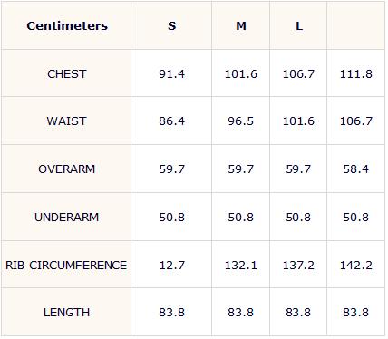Click the RIB CIRCUMFERENCE row label
The height and width of the screenshot is (339, 388).
click(66, 265)
